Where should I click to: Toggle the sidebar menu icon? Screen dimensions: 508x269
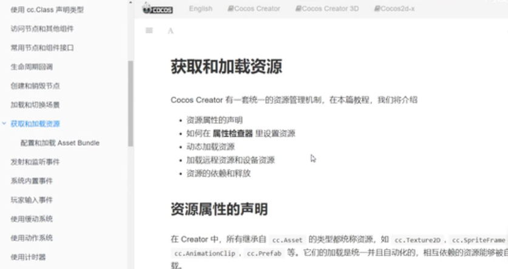point(149,30)
